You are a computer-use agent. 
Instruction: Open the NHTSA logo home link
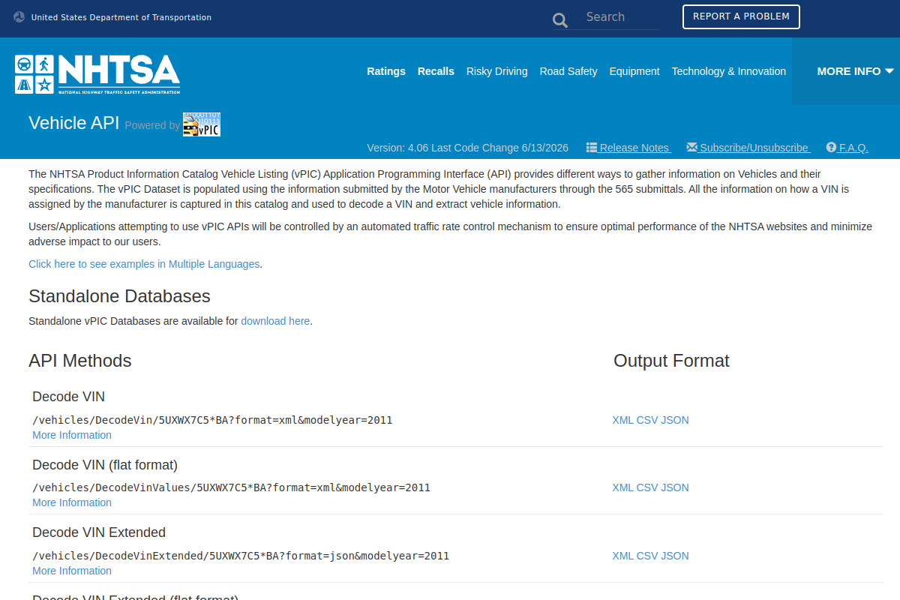click(x=97, y=73)
